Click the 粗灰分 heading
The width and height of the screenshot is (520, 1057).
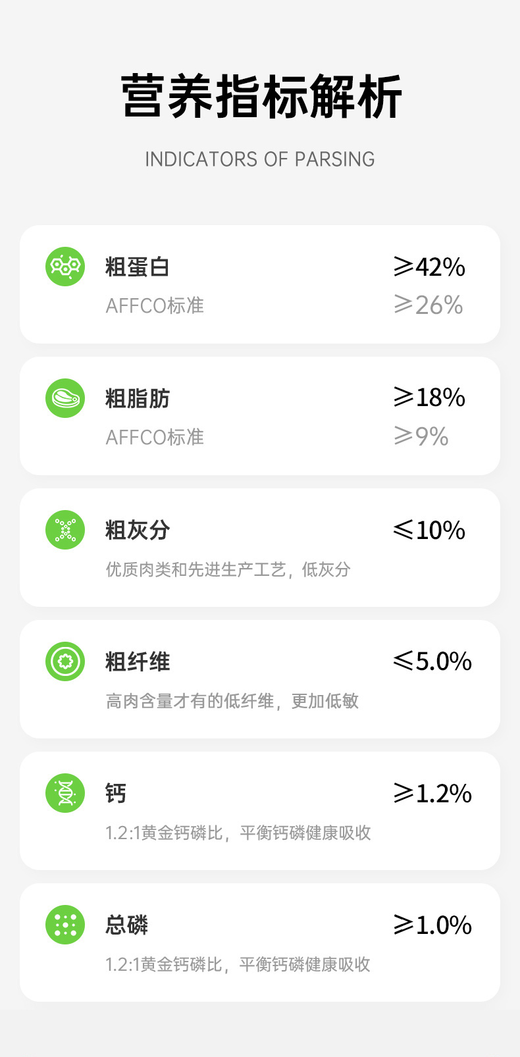coord(138,530)
